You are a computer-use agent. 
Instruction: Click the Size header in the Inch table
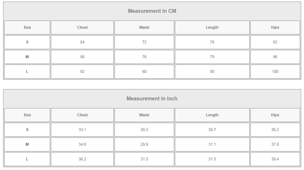[27, 115]
